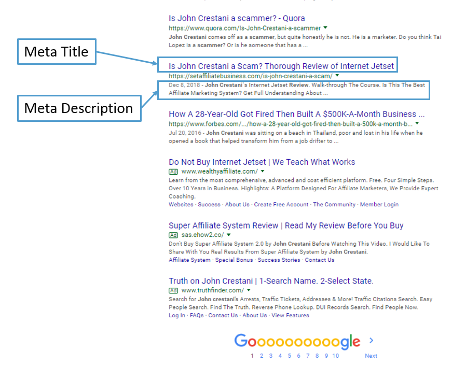452x366 pixels.
Task: Click the 'Dec 8, 2018' snippet text
Action: (x=184, y=85)
